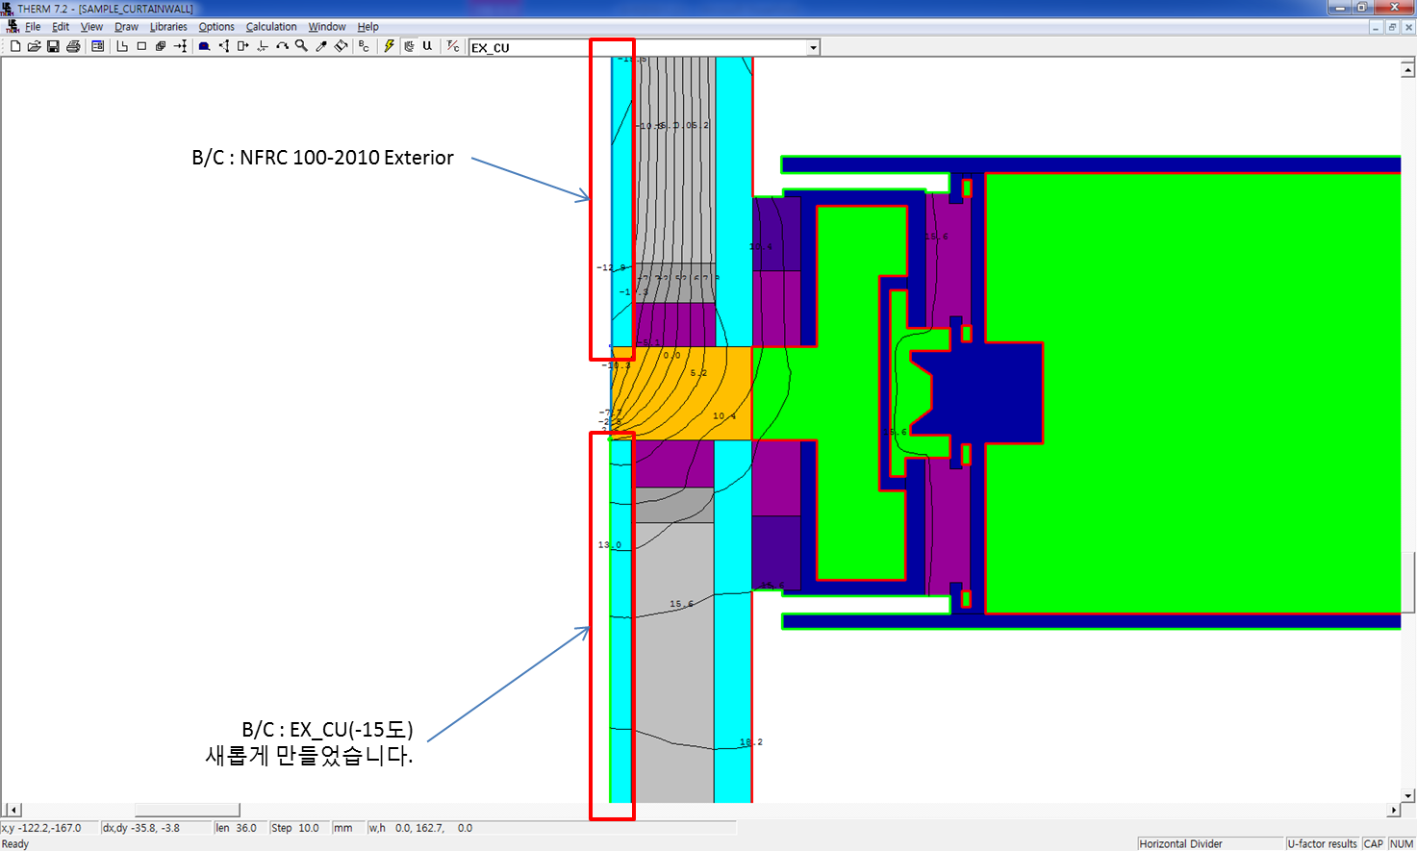Click the magnifying glass zoom tool
The width and height of the screenshot is (1417, 851).
[x=301, y=46]
